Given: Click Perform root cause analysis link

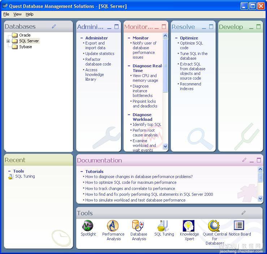Looking at the screenshot, I should point(145,133).
